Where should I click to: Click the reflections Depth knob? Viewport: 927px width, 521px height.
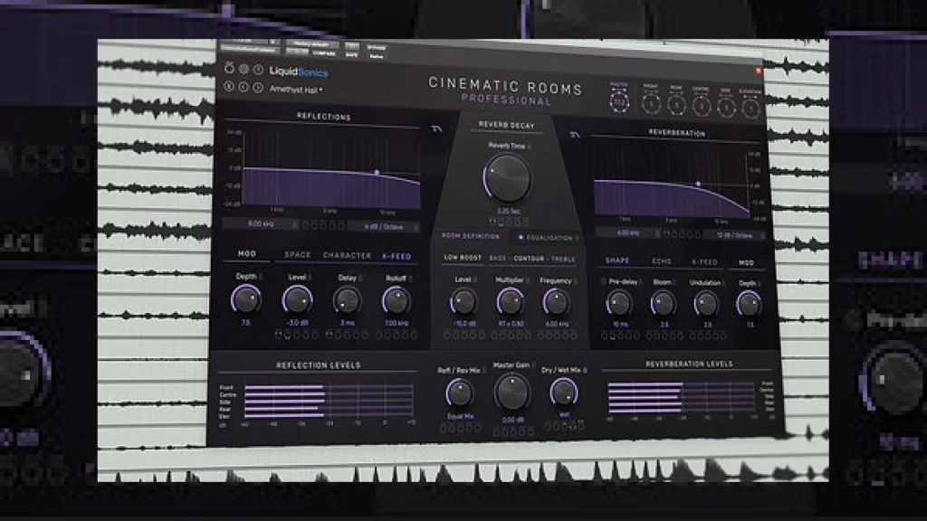(246, 299)
